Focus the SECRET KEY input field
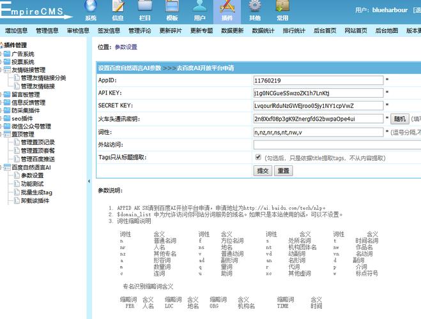This screenshot has width=421, height=319. pyautogui.click(x=318, y=106)
